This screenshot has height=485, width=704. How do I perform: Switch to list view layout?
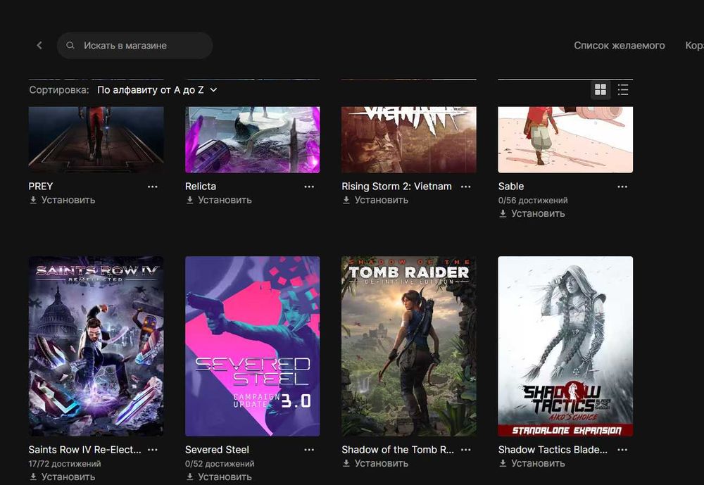[623, 89]
